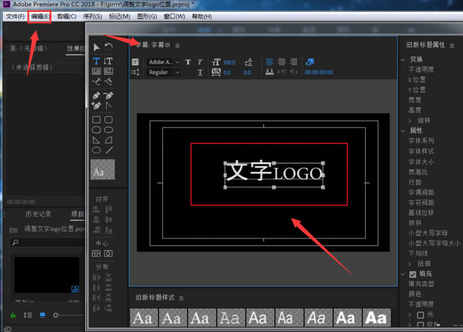Image resolution: width=463 pixels, height=332 pixels.
Task: Open the Adobe font family dropdown
Action: point(163,62)
